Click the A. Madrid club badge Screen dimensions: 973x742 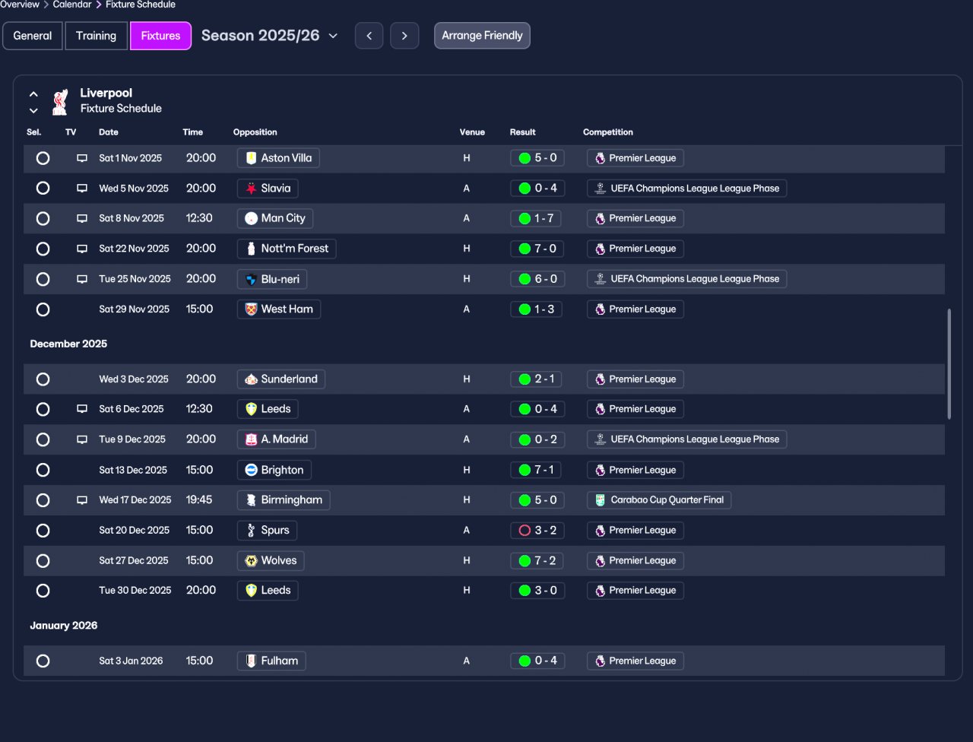pyautogui.click(x=251, y=439)
